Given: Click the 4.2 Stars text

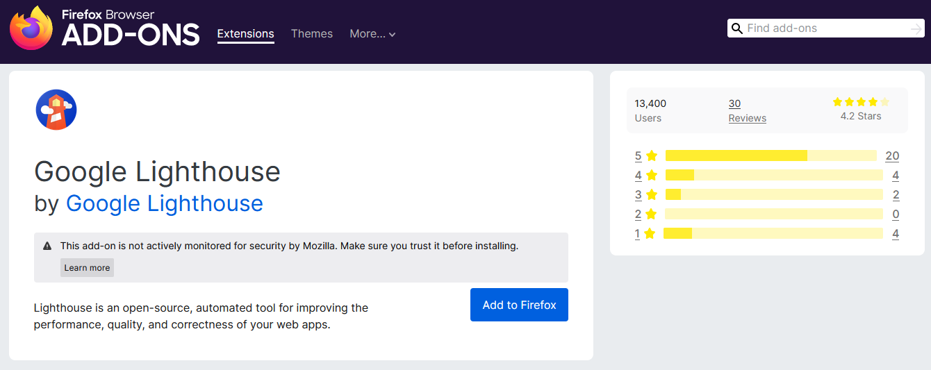Looking at the screenshot, I should coord(861,116).
